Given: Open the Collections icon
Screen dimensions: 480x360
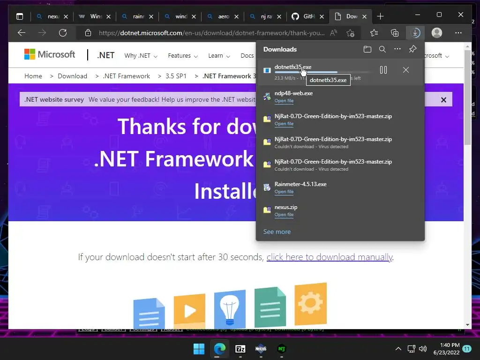Looking at the screenshot, I should click(x=395, y=33).
